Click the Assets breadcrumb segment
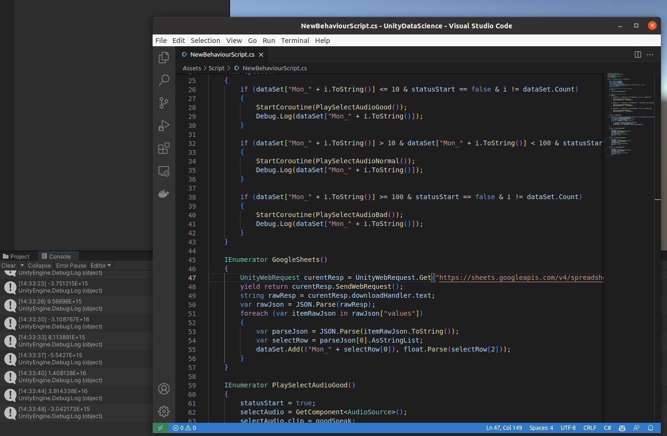 (x=192, y=68)
